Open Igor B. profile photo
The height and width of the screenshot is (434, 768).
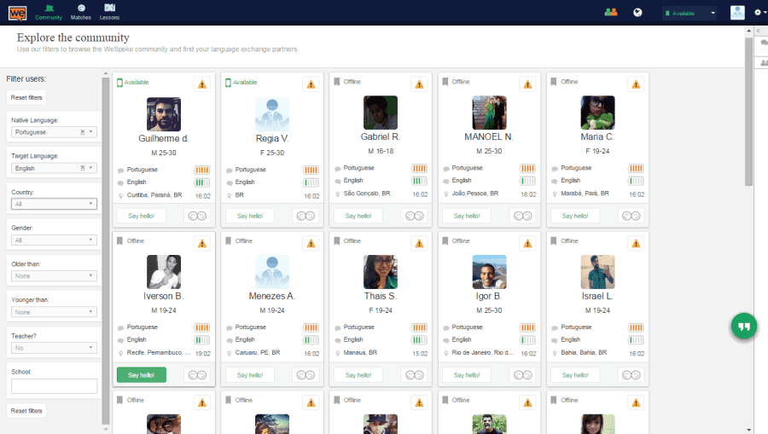point(489,271)
